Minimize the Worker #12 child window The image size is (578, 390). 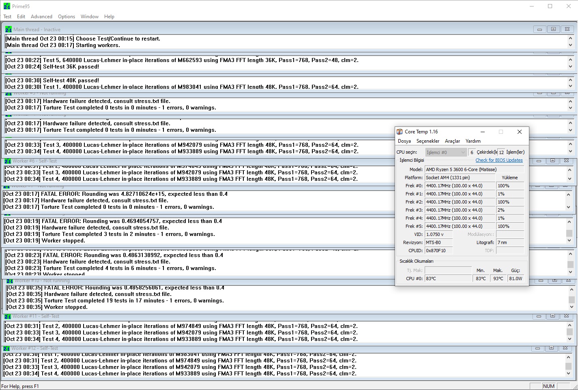[537, 348]
